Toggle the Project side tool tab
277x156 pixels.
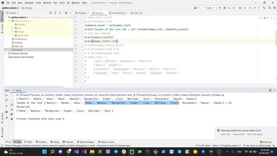tap(2, 16)
